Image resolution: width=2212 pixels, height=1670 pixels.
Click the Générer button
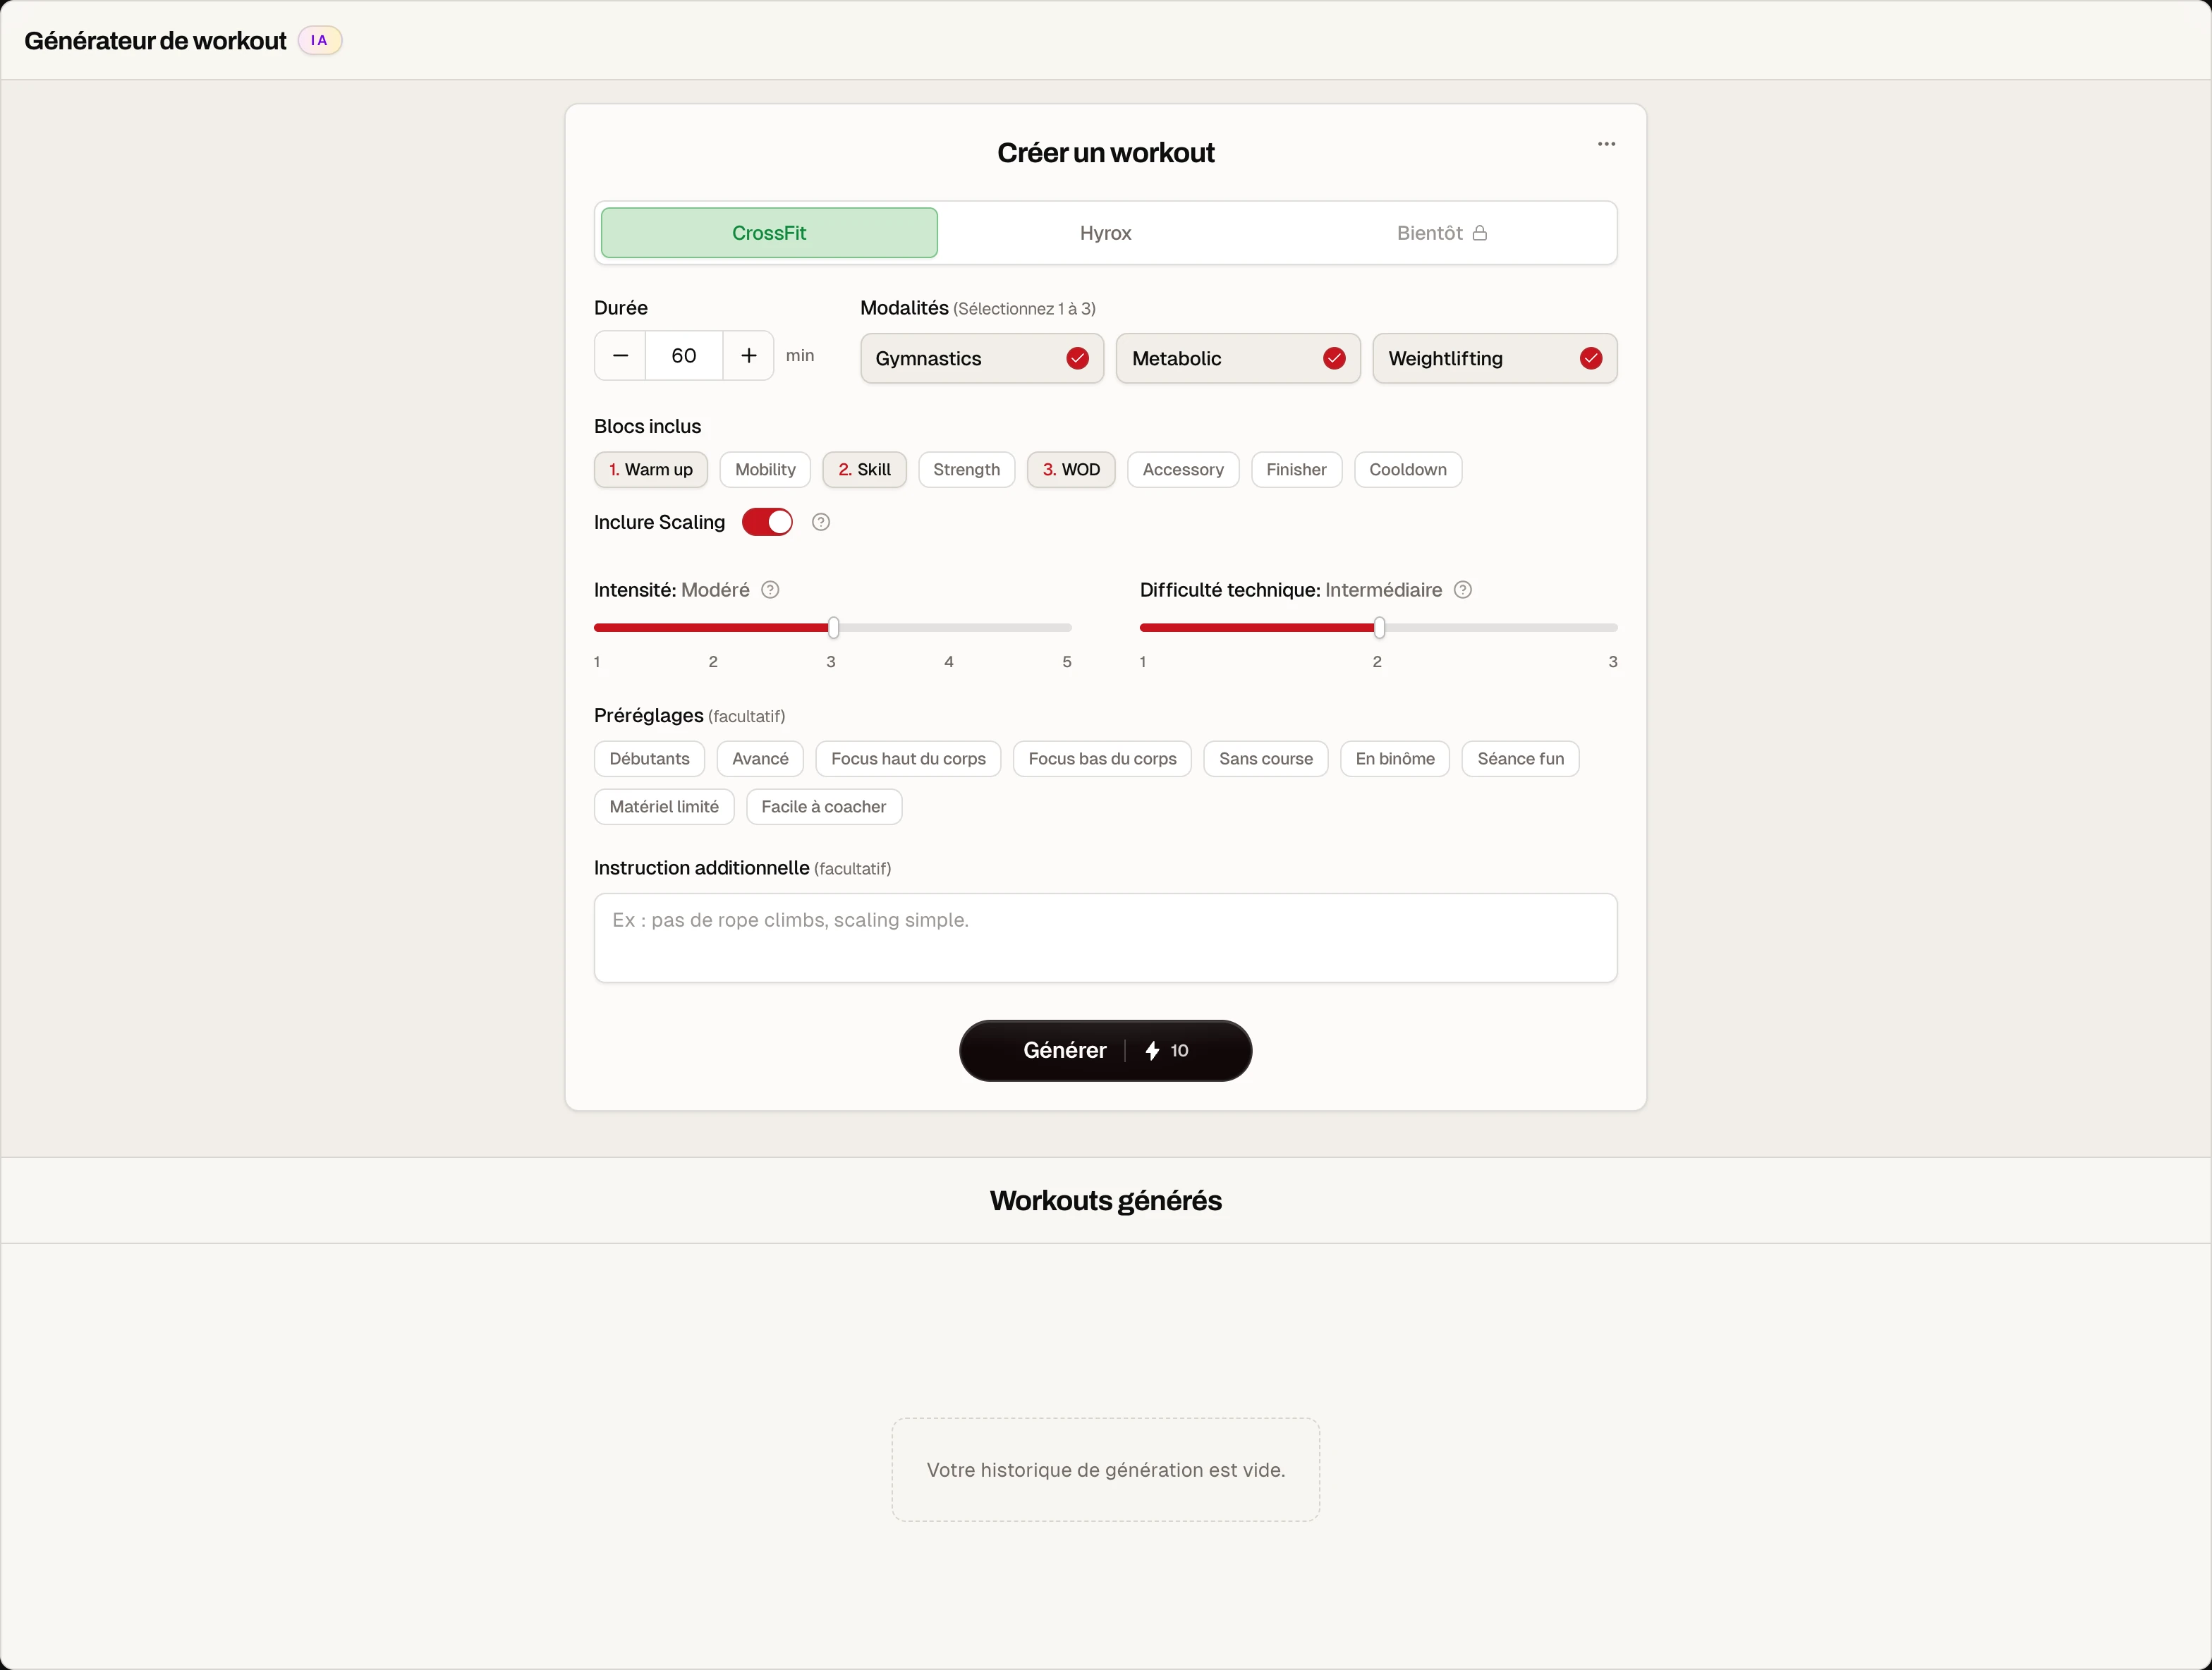point(1105,1050)
